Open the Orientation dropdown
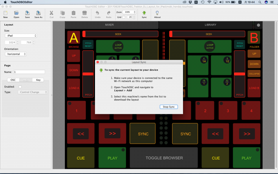This screenshot has width=278, height=174. 16,54
